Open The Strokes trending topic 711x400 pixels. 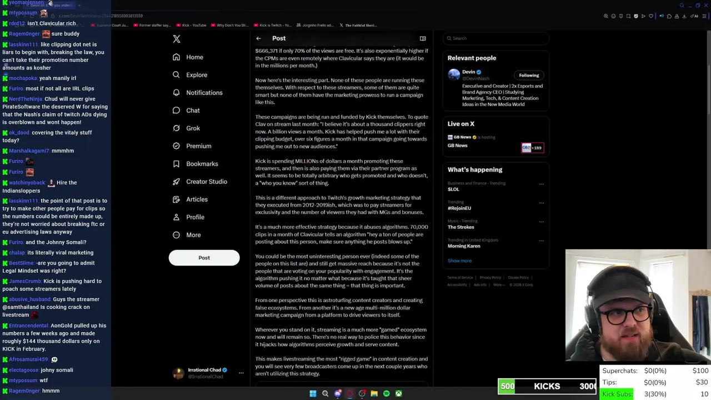click(x=461, y=227)
